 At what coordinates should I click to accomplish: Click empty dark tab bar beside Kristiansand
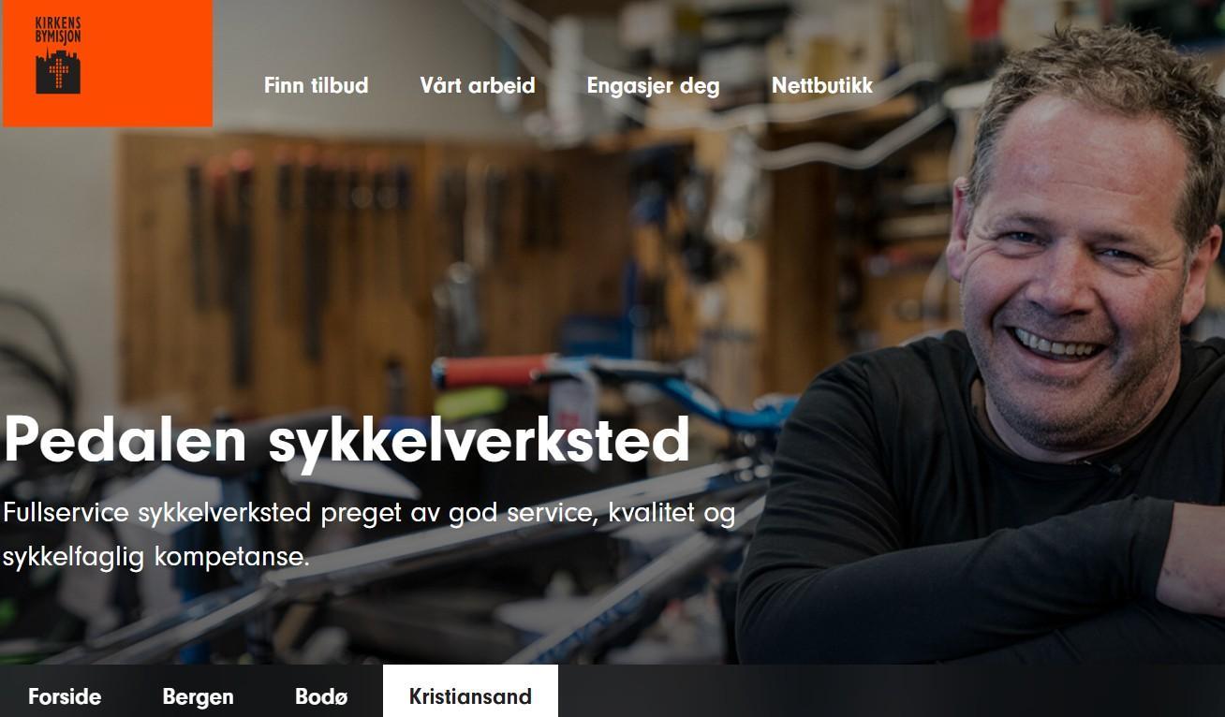[x=890, y=691]
